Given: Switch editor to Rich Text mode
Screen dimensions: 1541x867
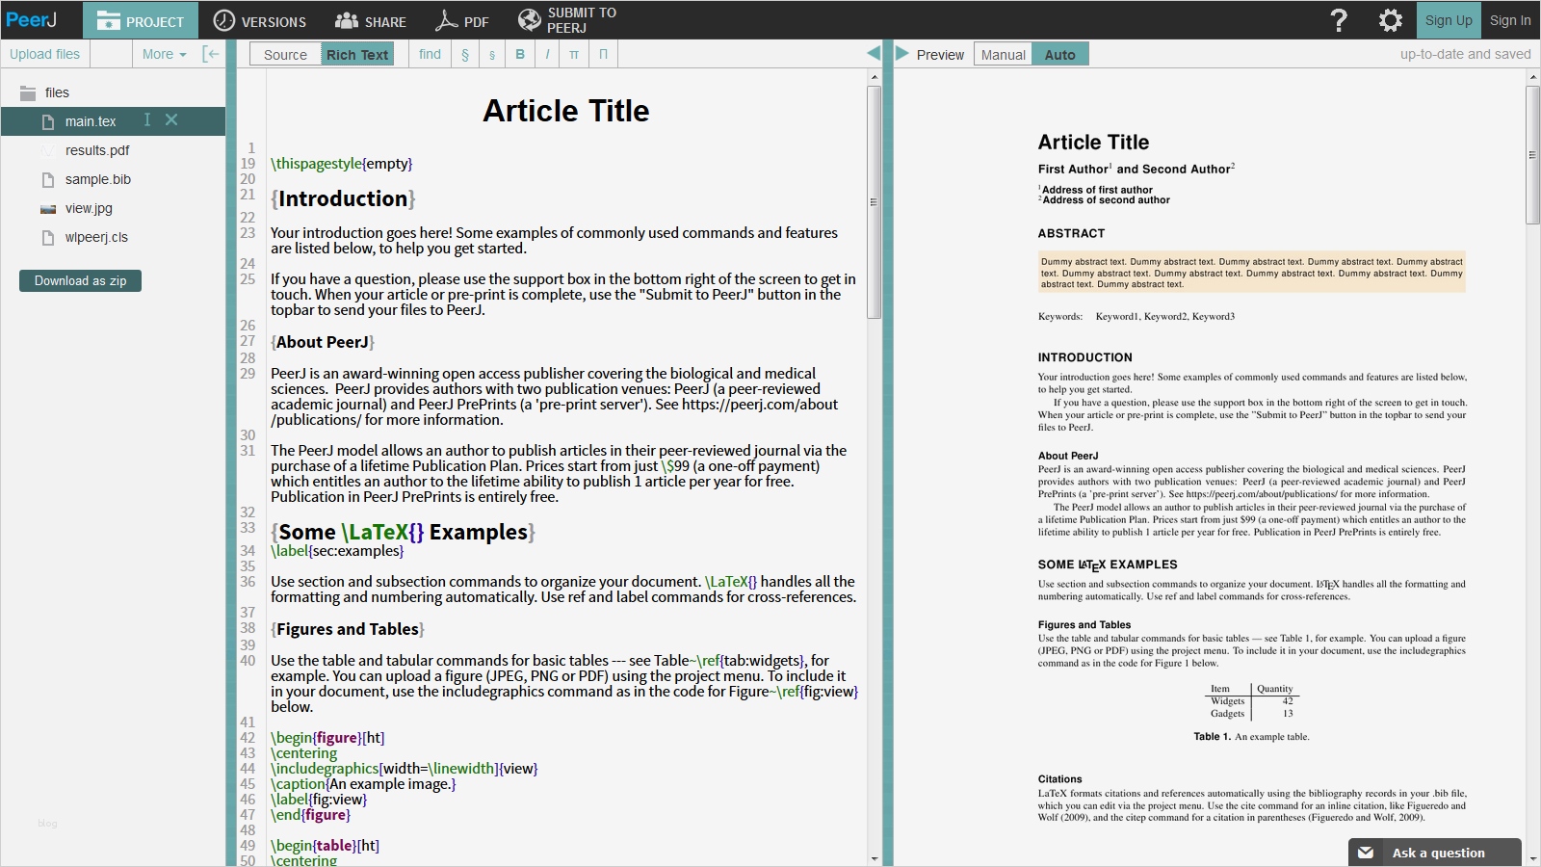Looking at the screenshot, I should pos(357,55).
